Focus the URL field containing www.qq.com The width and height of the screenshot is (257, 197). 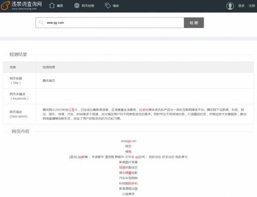tap(111, 23)
